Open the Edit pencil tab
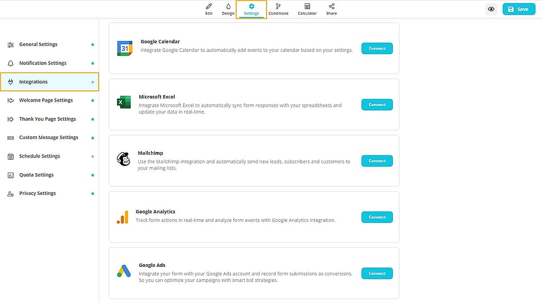Viewport: 542px width, 302px height. click(x=209, y=9)
